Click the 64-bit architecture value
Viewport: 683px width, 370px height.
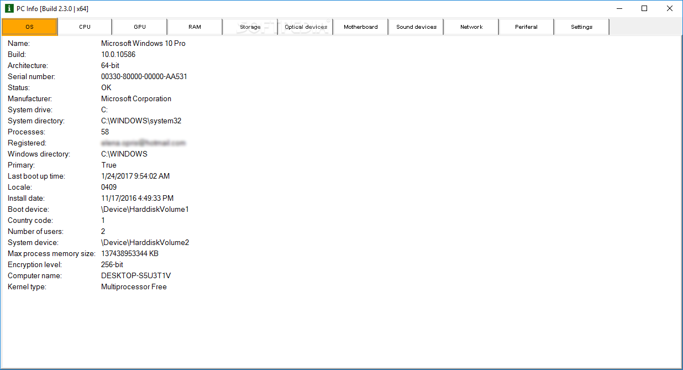(110, 65)
